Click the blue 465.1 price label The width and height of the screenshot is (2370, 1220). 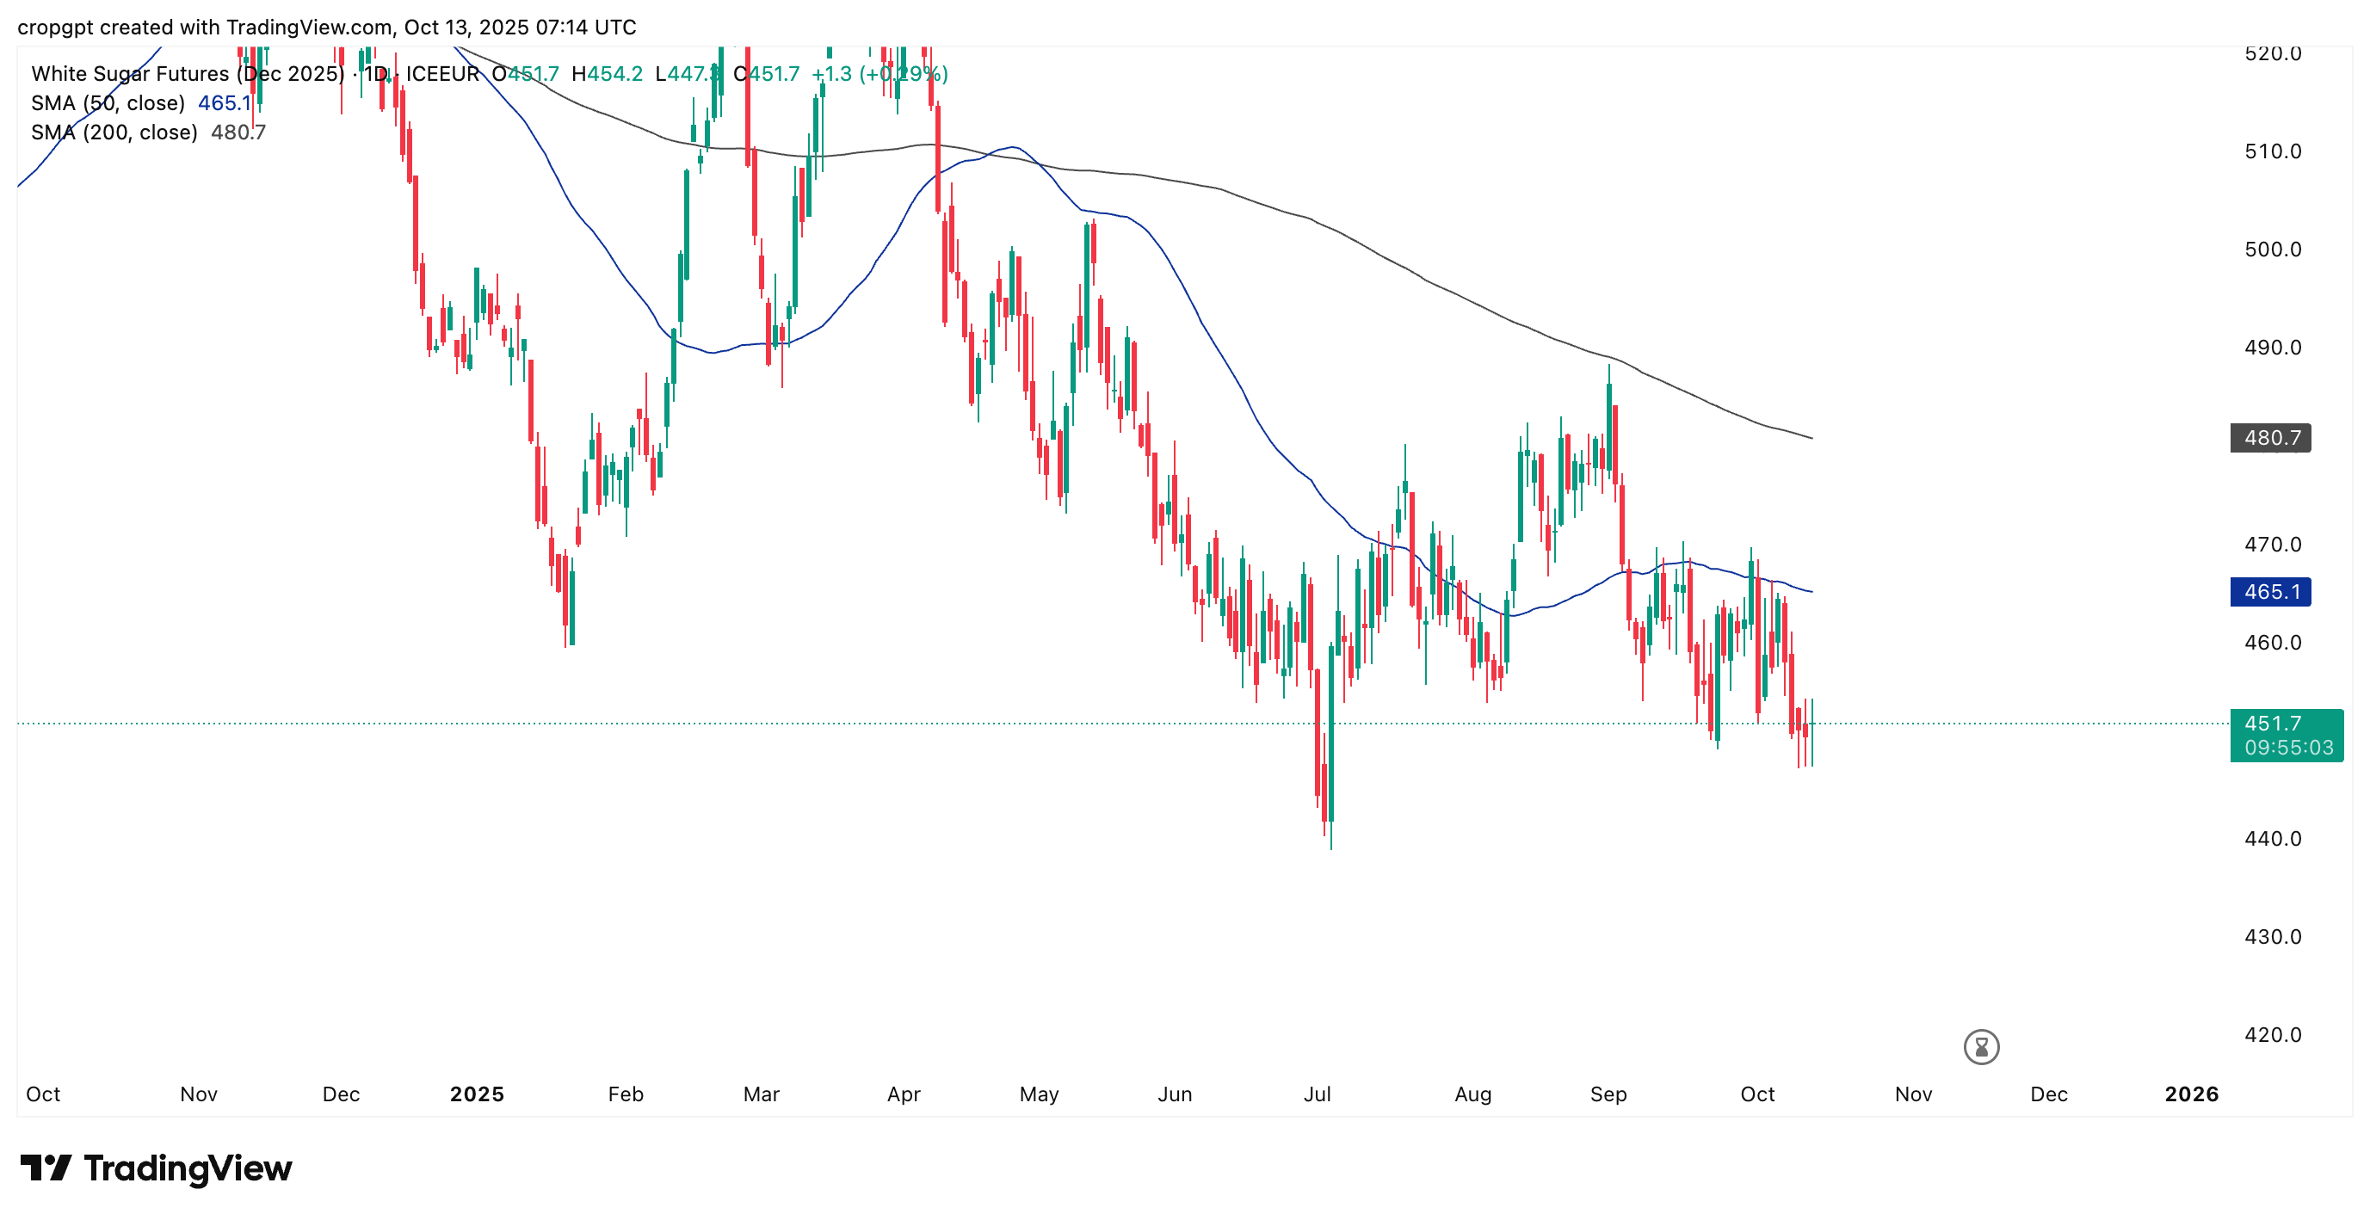[x=2269, y=592]
